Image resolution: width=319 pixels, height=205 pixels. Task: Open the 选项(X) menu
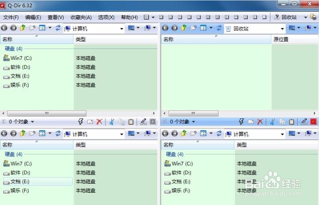pyautogui.click(x=106, y=17)
